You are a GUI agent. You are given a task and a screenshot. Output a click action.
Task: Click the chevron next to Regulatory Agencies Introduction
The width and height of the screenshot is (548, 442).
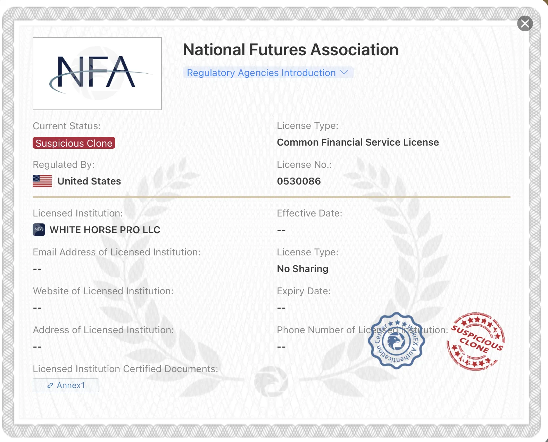(344, 72)
